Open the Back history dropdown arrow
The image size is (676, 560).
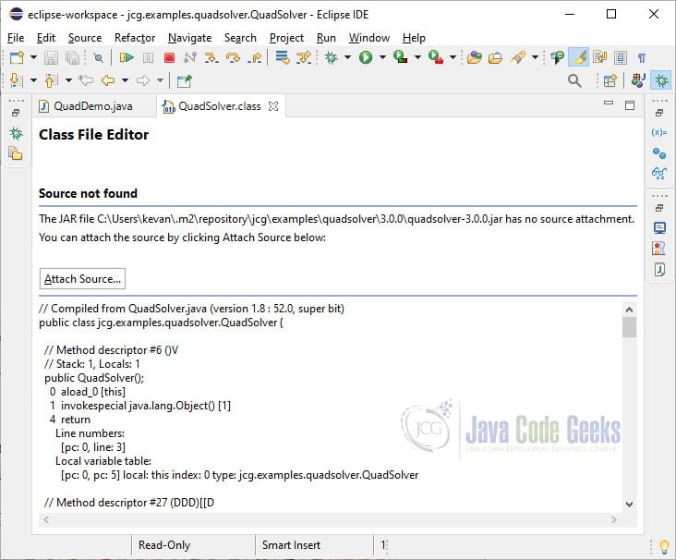click(x=125, y=80)
